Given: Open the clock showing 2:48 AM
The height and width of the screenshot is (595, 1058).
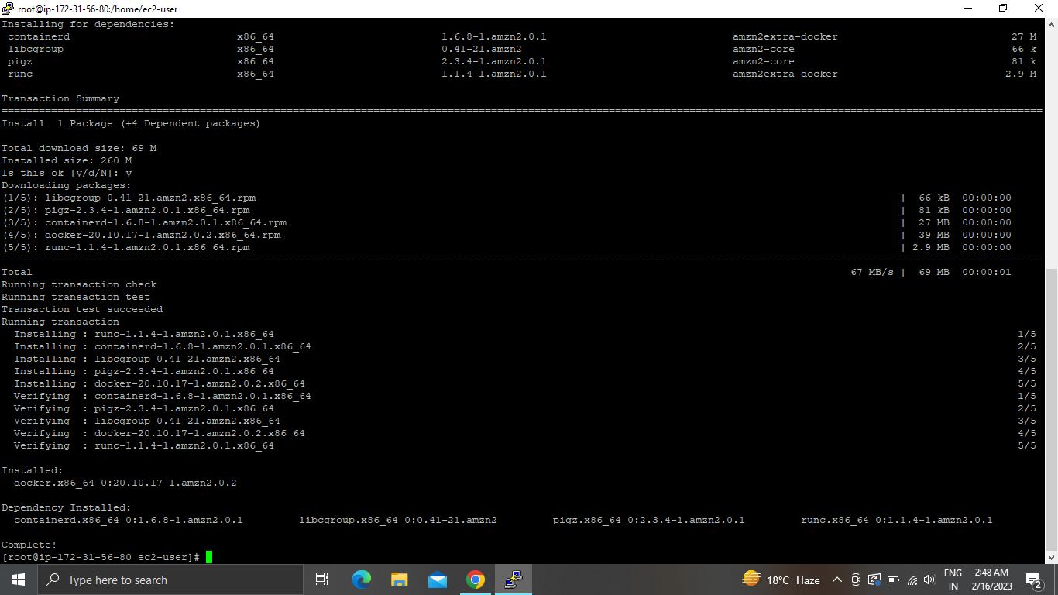Looking at the screenshot, I should pyautogui.click(x=991, y=580).
